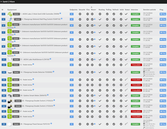Click the Z-Wave+ help icon in Wall Plug row
The height and width of the screenshot is (129, 167).
coord(95,19)
